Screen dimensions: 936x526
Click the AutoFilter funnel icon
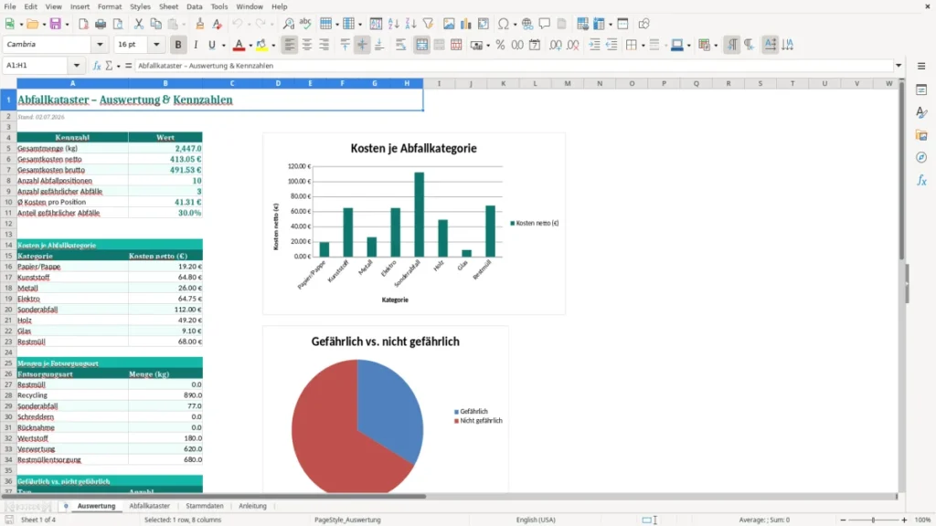coord(428,24)
